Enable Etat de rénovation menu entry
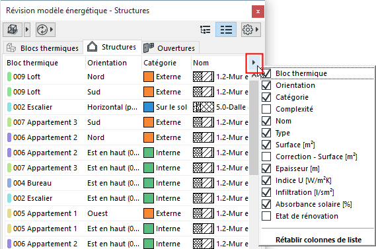Image resolution: width=376 pixels, height=249 pixels. click(317, 216)
